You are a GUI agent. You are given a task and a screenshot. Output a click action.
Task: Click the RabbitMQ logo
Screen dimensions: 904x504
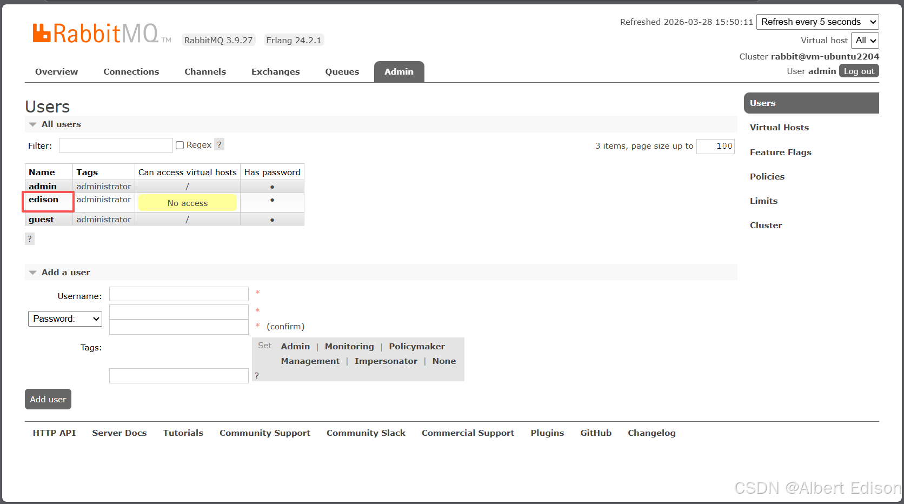102,34
